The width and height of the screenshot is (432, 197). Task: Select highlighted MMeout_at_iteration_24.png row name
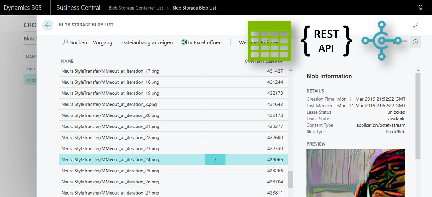110,160
